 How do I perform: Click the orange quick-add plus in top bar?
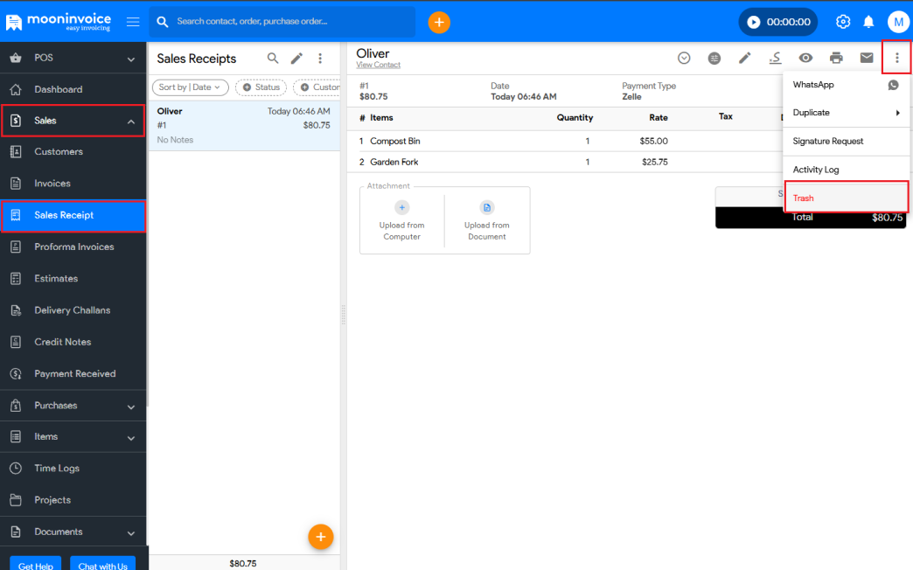[439, 22]
